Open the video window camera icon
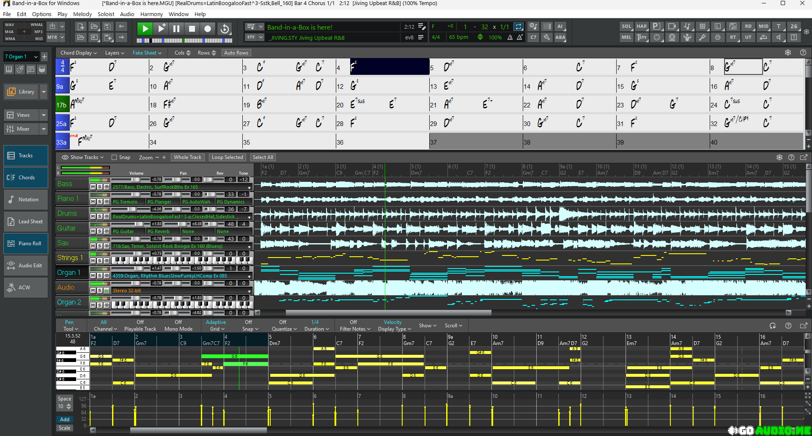The height and width of the screenshot is (436, 812). click(x=672, y=26)
